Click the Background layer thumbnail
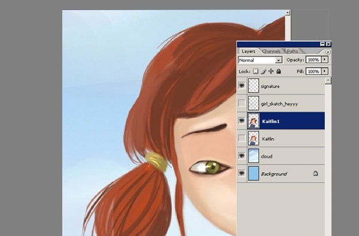This screenshot has width=359, height=236. pyautogui.click(x=254, y=173)
